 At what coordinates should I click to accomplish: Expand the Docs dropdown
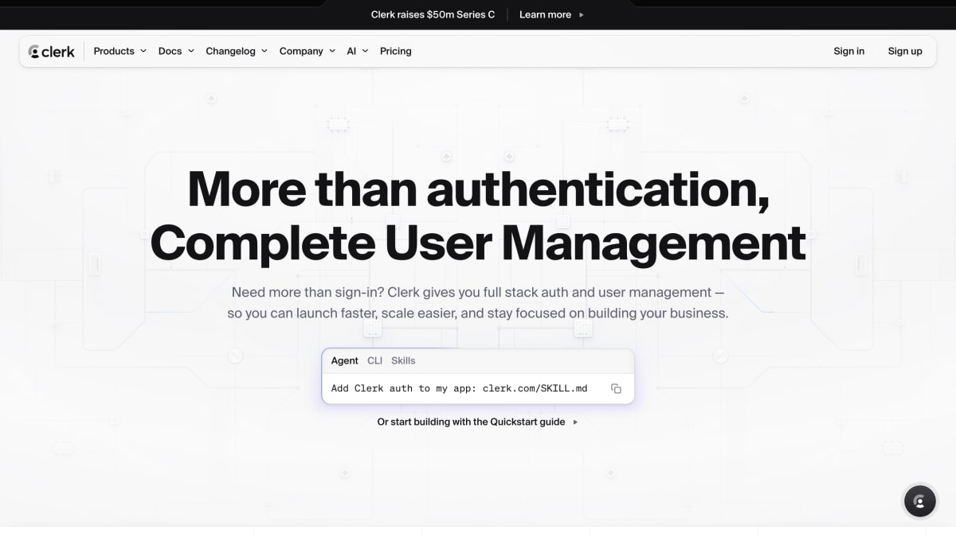click(x=176, y=51)
